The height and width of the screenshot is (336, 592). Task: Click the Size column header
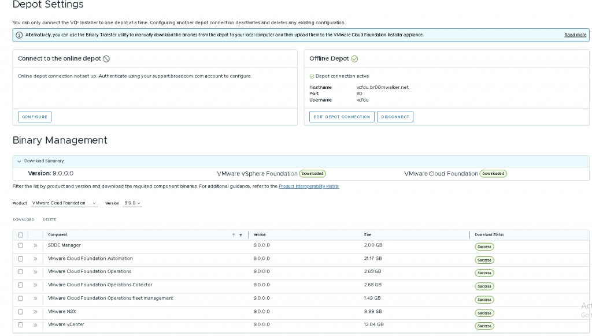[367, 234]
